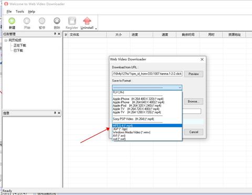Choose Sony PSP Video H.264 option

click(147, 119)
